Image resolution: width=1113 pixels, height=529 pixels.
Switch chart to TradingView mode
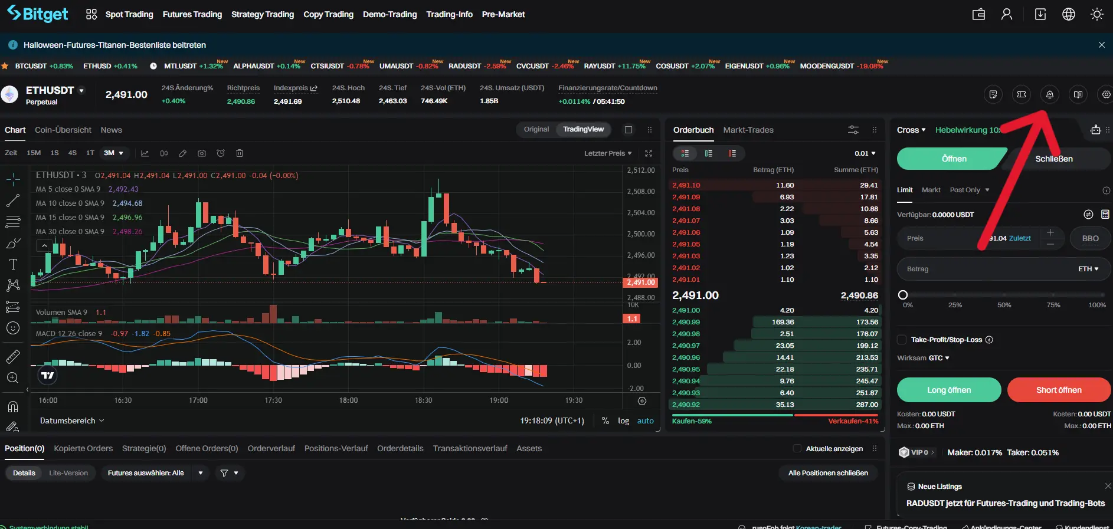(583, 129)
